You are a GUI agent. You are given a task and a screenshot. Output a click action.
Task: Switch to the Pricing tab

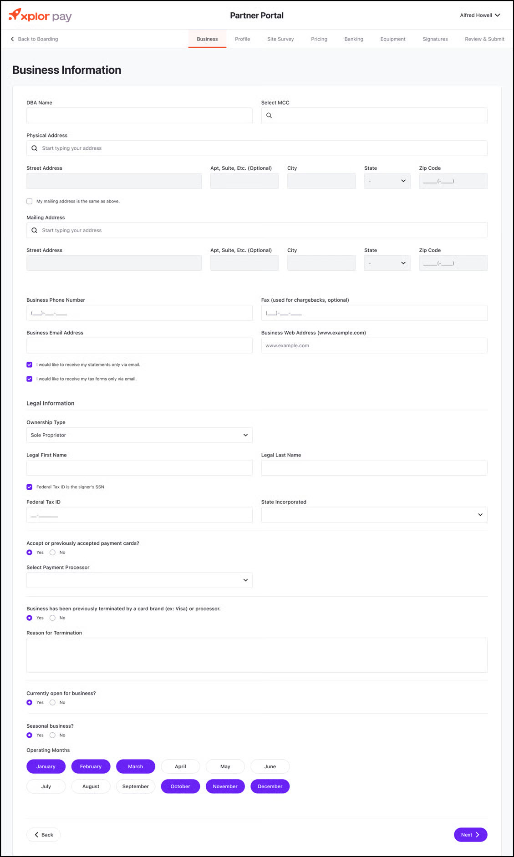[x=319, y=39]
